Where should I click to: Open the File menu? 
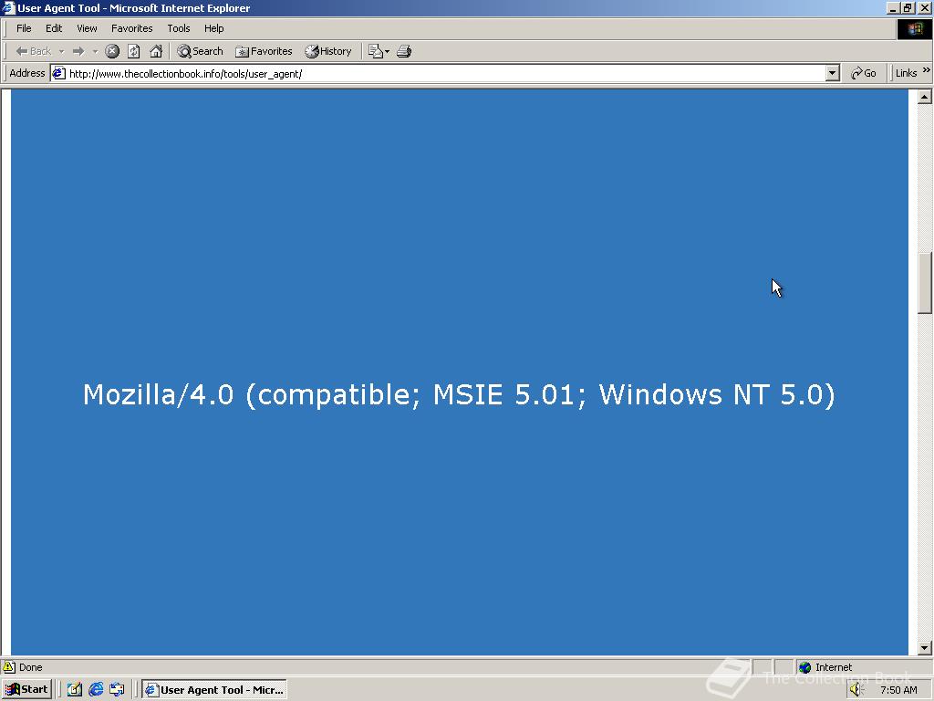point(24,28)
